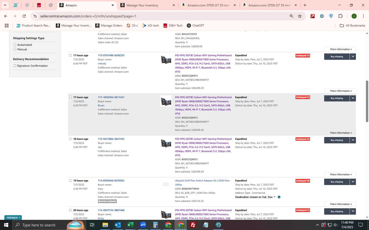The image size is (369, 230).
Task: View site information icon in address bar
Action: click(x=35, y=16)
